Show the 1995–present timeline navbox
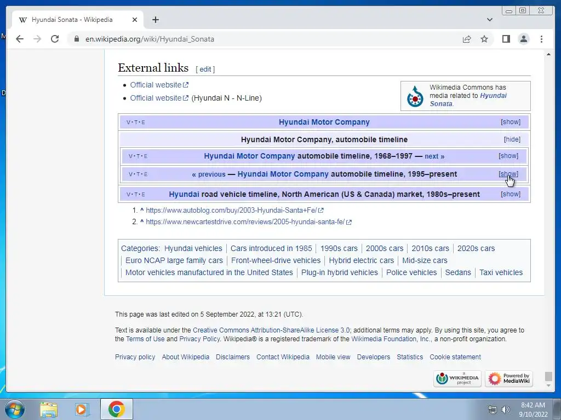This screenshot has height=420, width=561. pyautogui.click(x=508, y=174)
